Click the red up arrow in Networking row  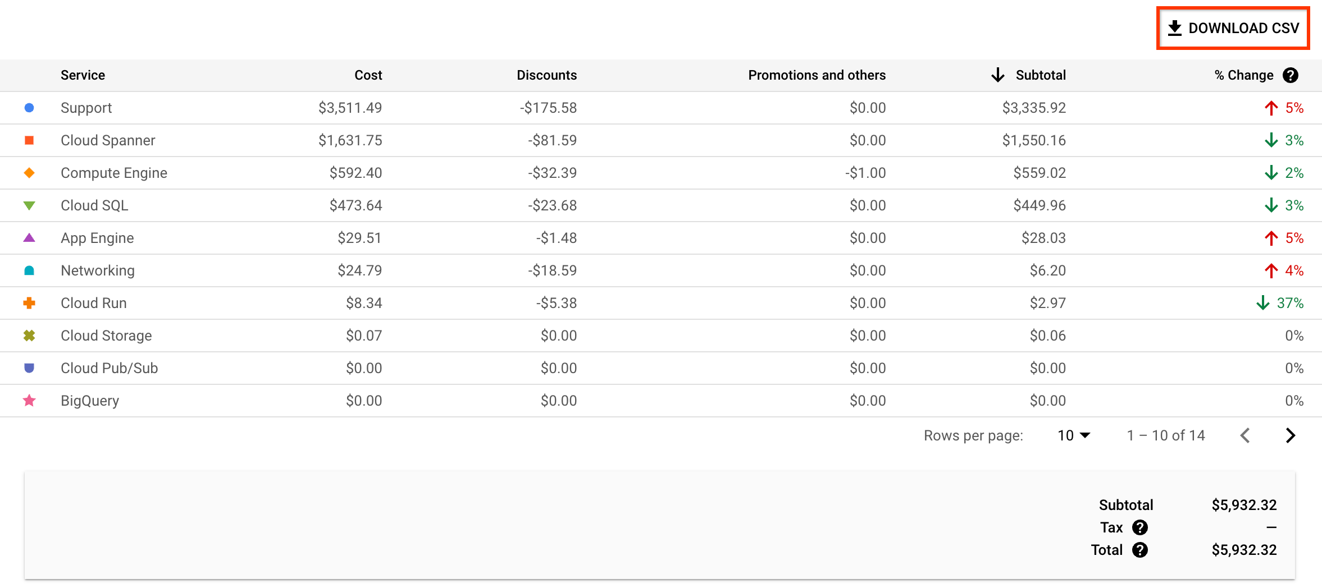1271,270
